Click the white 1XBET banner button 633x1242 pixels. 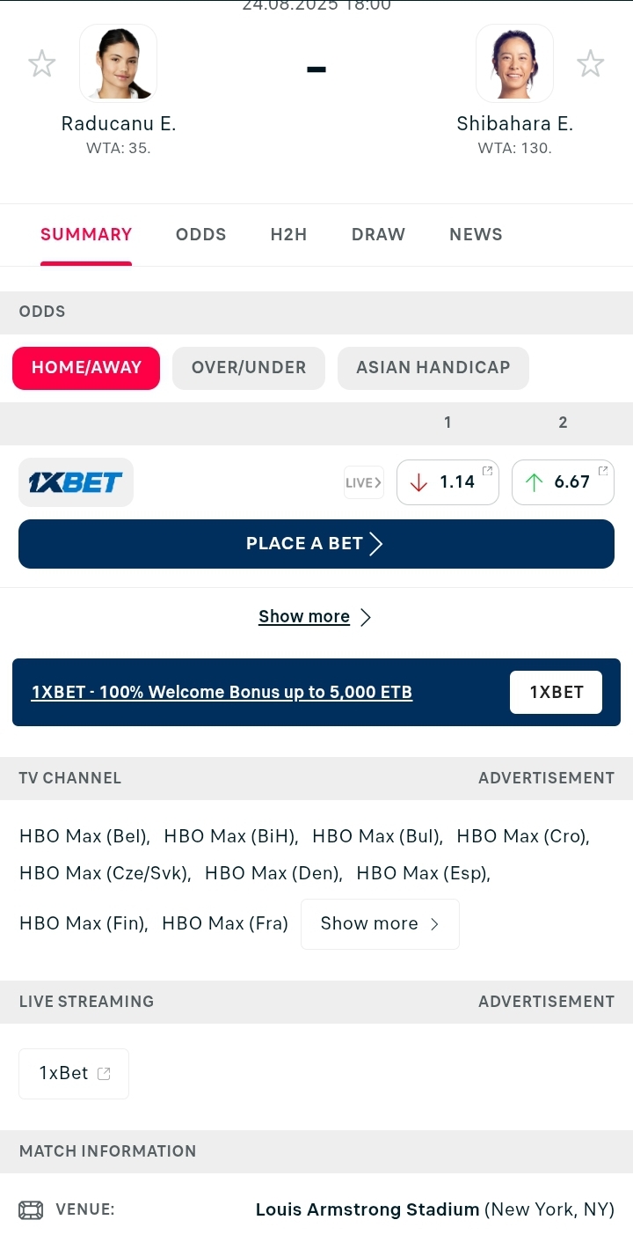click(x=557, y=692)
